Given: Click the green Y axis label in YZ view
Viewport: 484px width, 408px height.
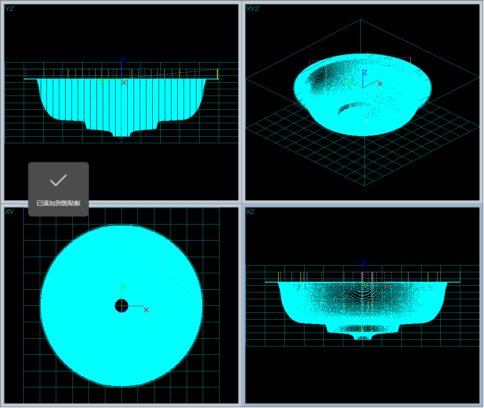Looking at the screenshot, I should [x=102, y=82].
